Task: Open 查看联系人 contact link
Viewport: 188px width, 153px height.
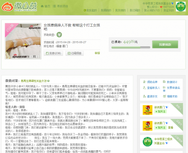Action: click(x=152, y=88)
